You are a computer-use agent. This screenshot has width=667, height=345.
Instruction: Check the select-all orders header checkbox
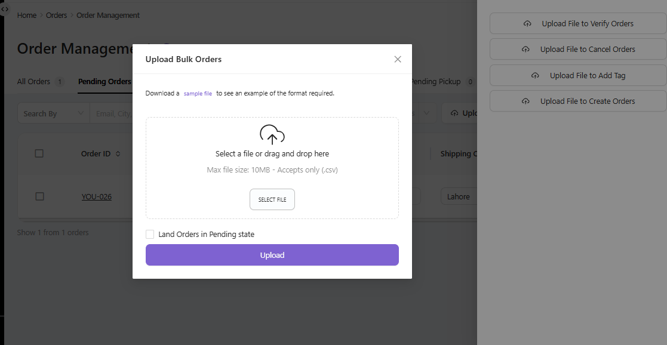tap(39, 153)
